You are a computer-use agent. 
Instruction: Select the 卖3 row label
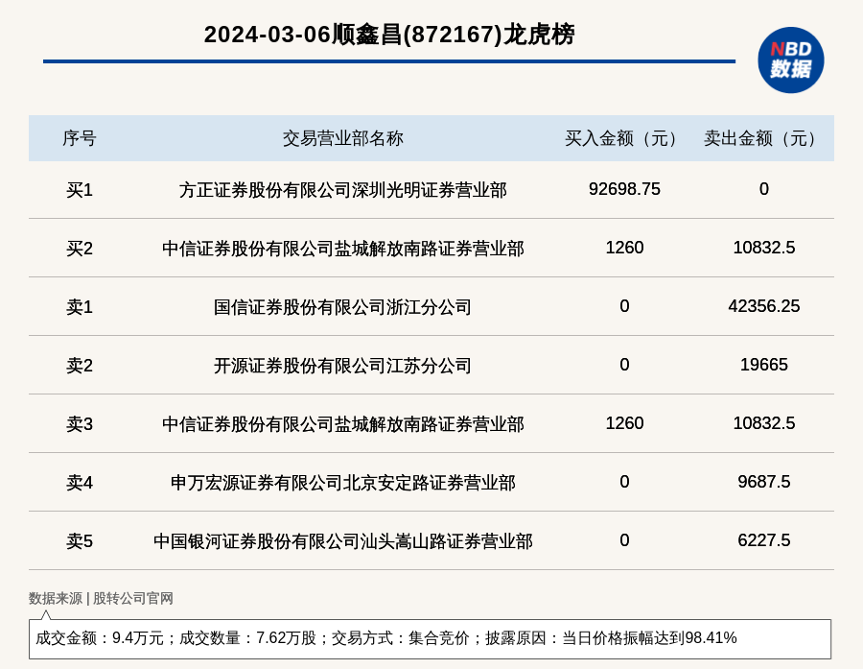[x=80, y=424]
